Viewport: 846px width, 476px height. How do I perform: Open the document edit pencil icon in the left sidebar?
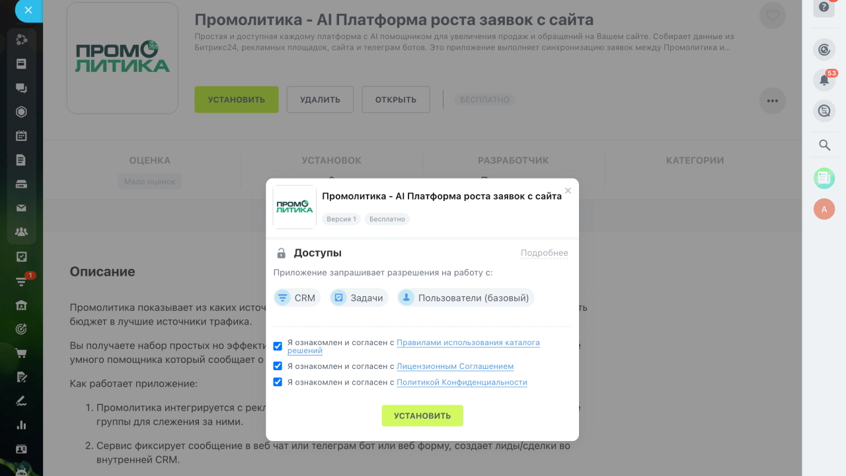(x=21, y=377)
